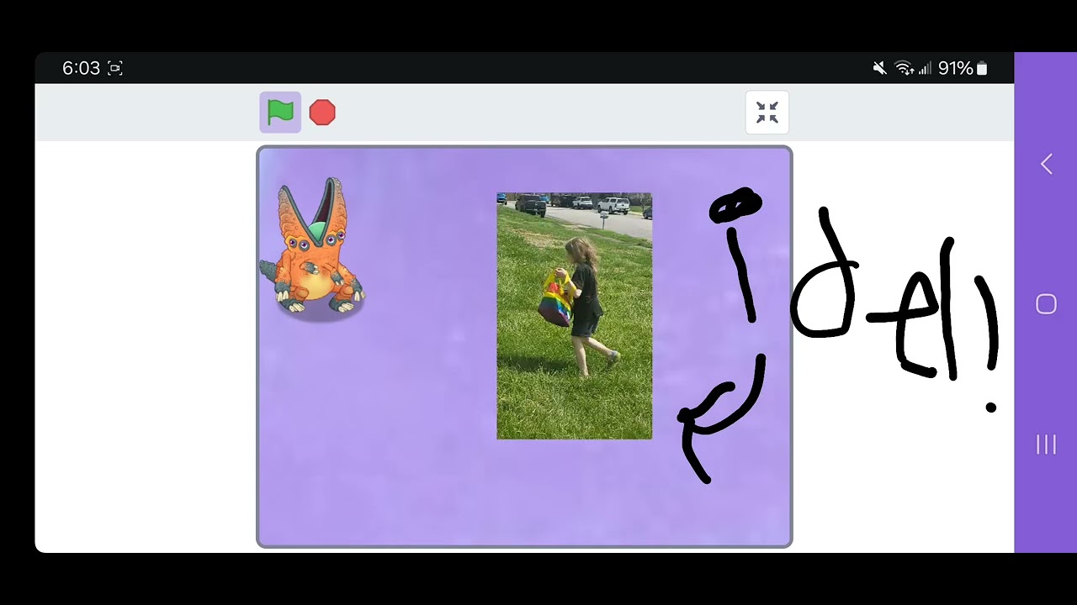The height and width of the screenshot is (605, 1077).
Task: Tap the muted sound icon in status bar
Action: pyautogui.click(x=880, y=68)
